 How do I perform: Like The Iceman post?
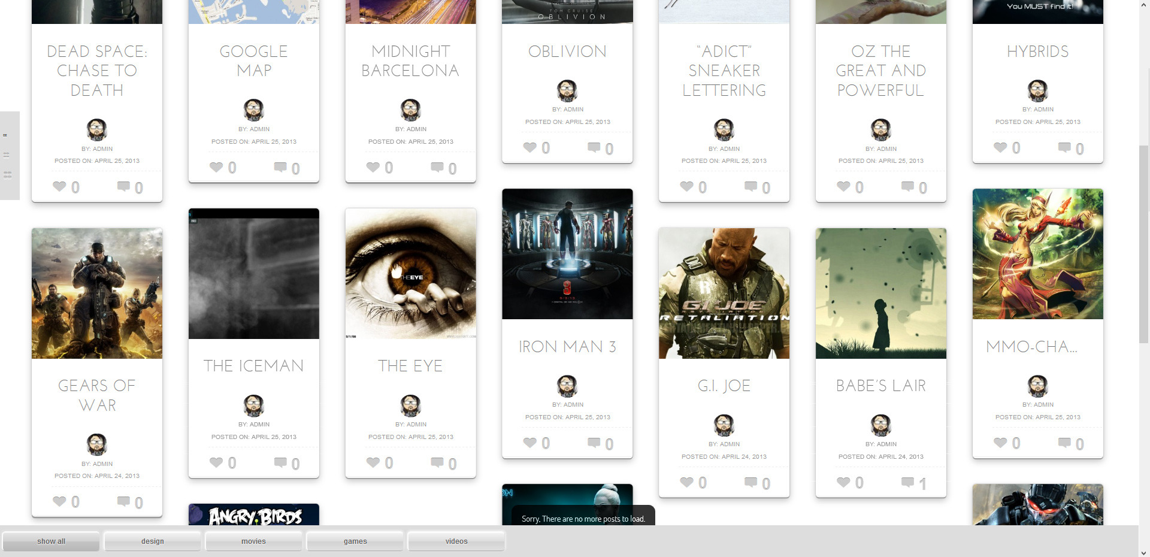(216, 462)
